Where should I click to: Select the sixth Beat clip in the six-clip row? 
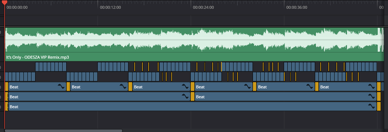click(x=348, y=87)
